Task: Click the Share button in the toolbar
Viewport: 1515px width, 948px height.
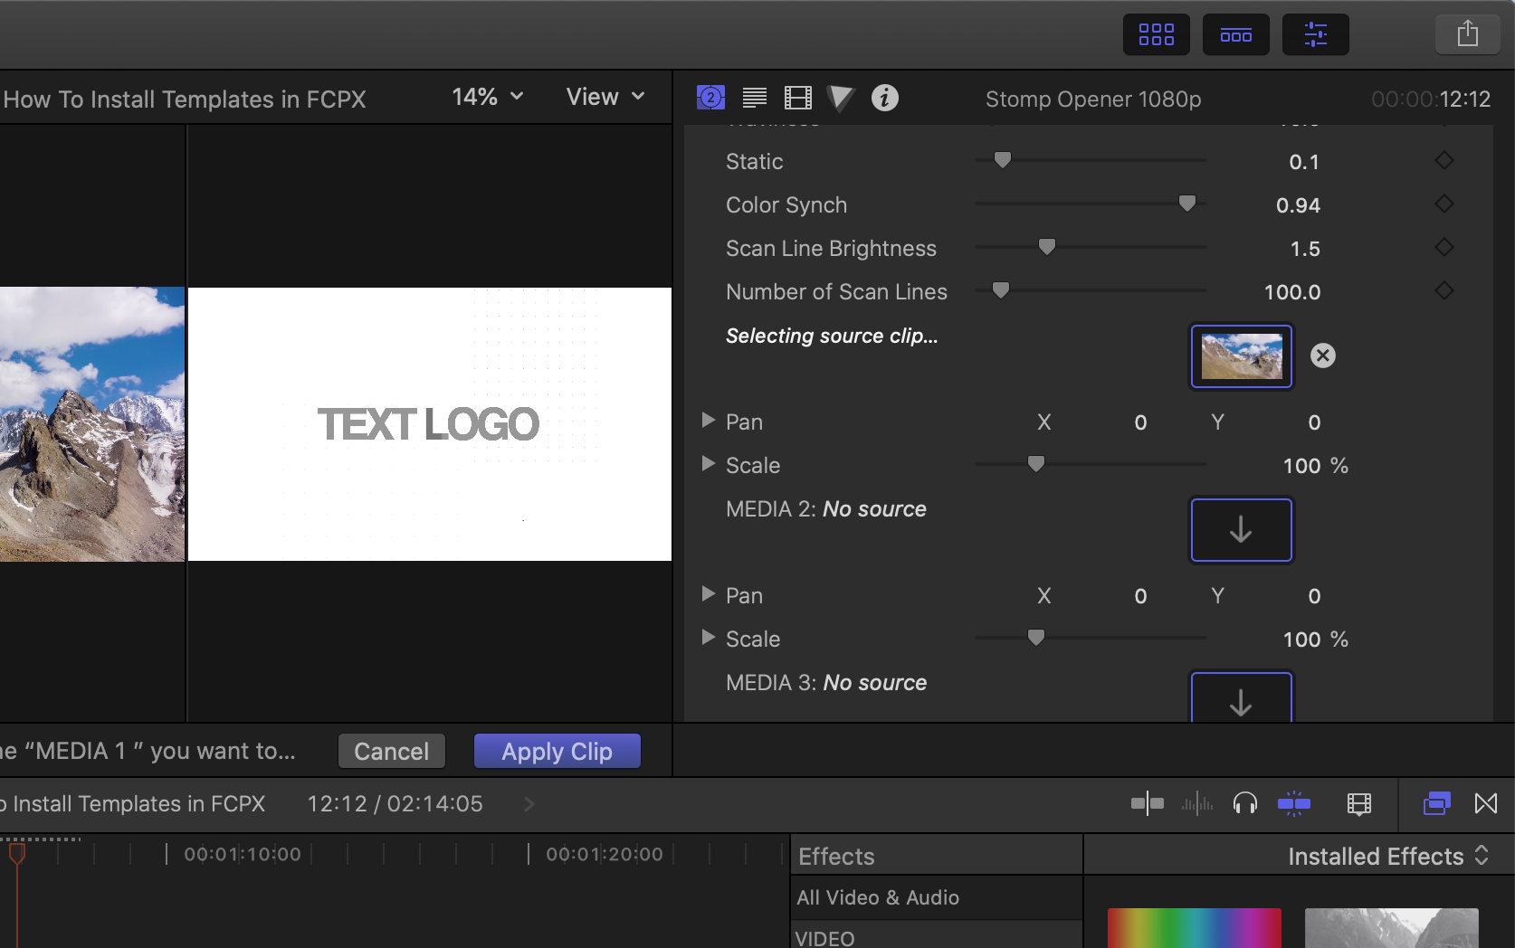Action: tap(1466, 34)
